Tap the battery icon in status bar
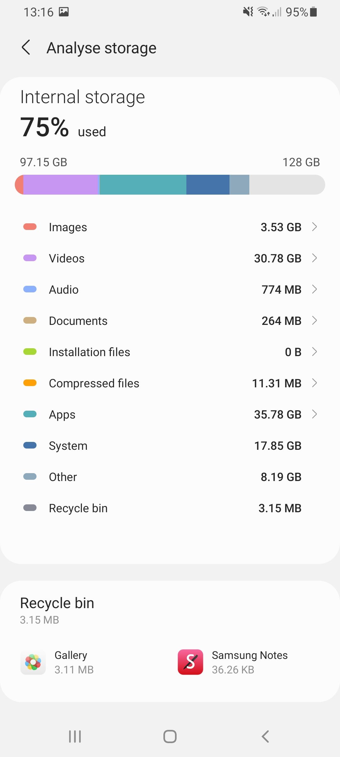 coord(313,12)
